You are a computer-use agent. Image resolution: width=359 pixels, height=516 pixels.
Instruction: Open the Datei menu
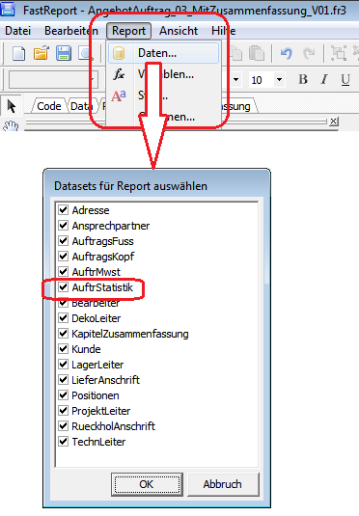coord(18,31)
